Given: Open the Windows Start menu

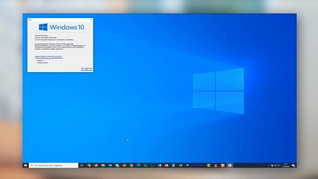Looking at the screenshot, I should [25, 166].
